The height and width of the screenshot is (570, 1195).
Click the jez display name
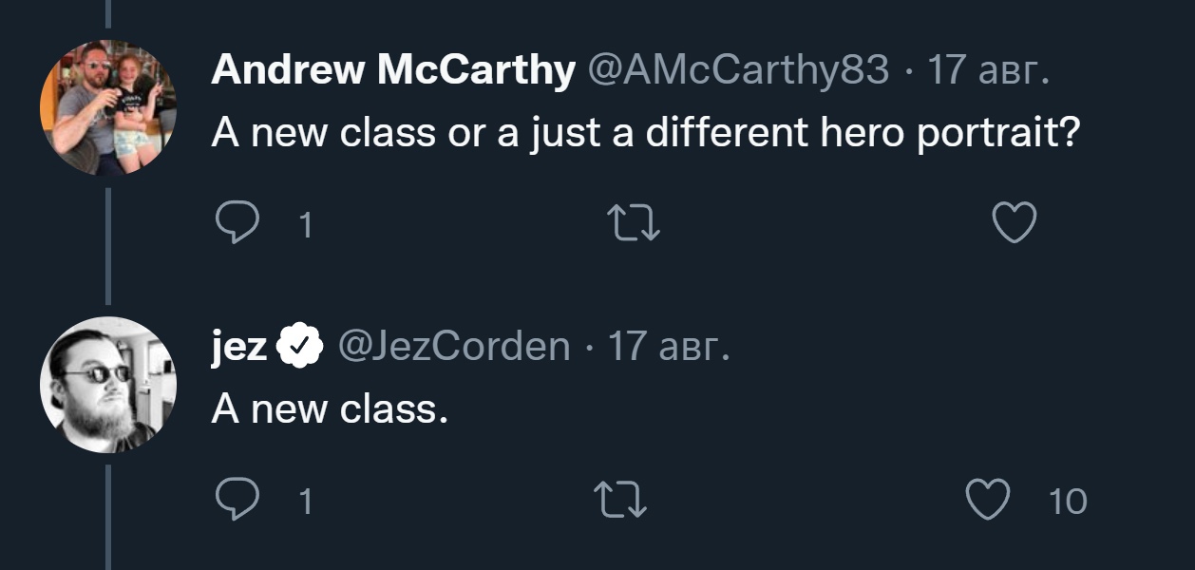[x=239, y=348]
